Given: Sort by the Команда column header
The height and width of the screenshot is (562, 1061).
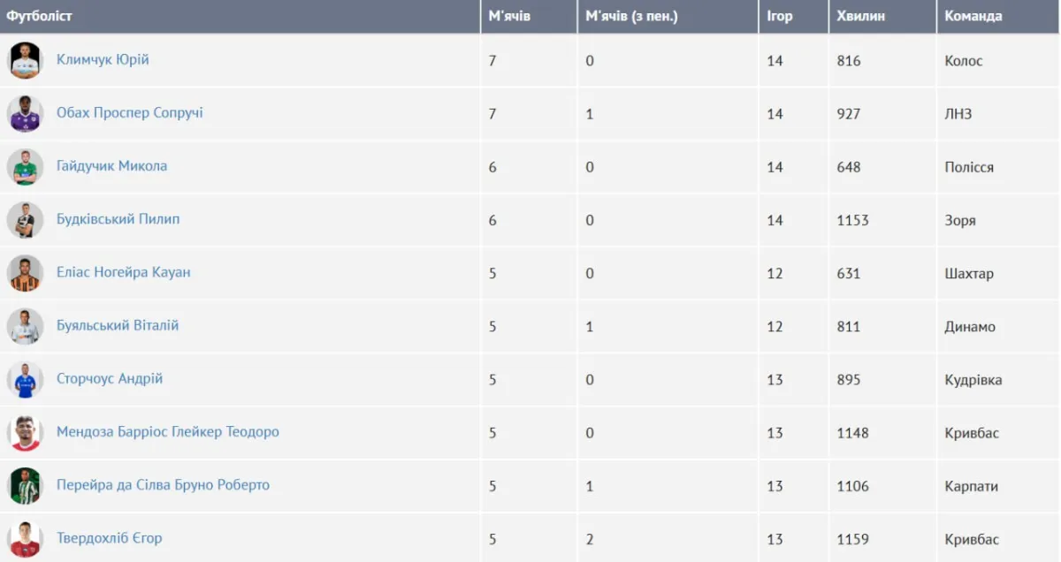Looking at the screenshot, I should coord(973,16).
